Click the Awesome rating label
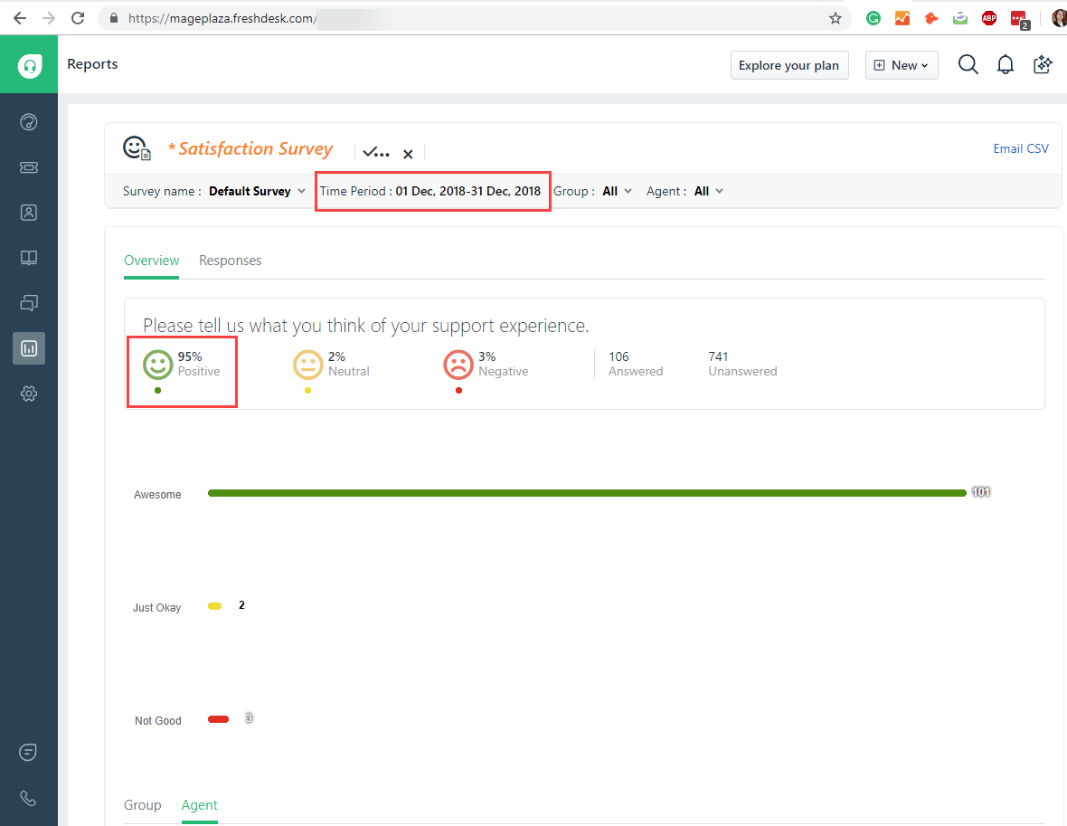This screenshot has height=826, width=1067. (x=157, y=495)
